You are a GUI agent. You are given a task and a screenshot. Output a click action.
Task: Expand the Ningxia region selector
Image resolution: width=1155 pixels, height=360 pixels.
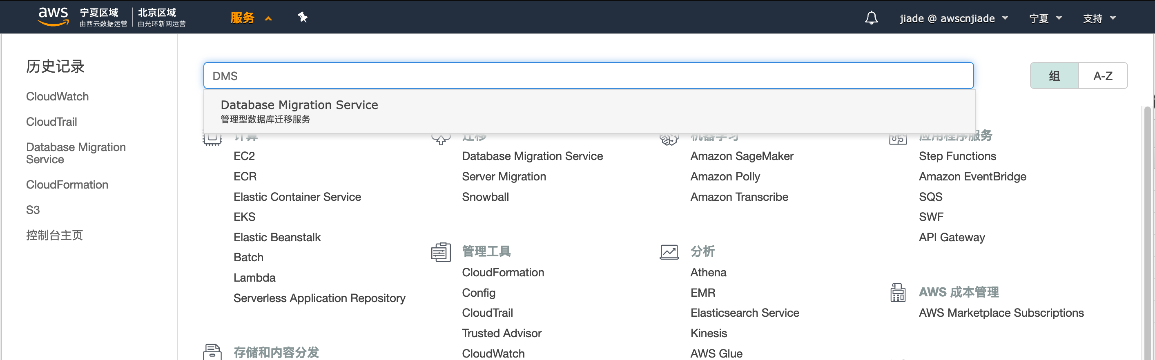click(1045, 18)
